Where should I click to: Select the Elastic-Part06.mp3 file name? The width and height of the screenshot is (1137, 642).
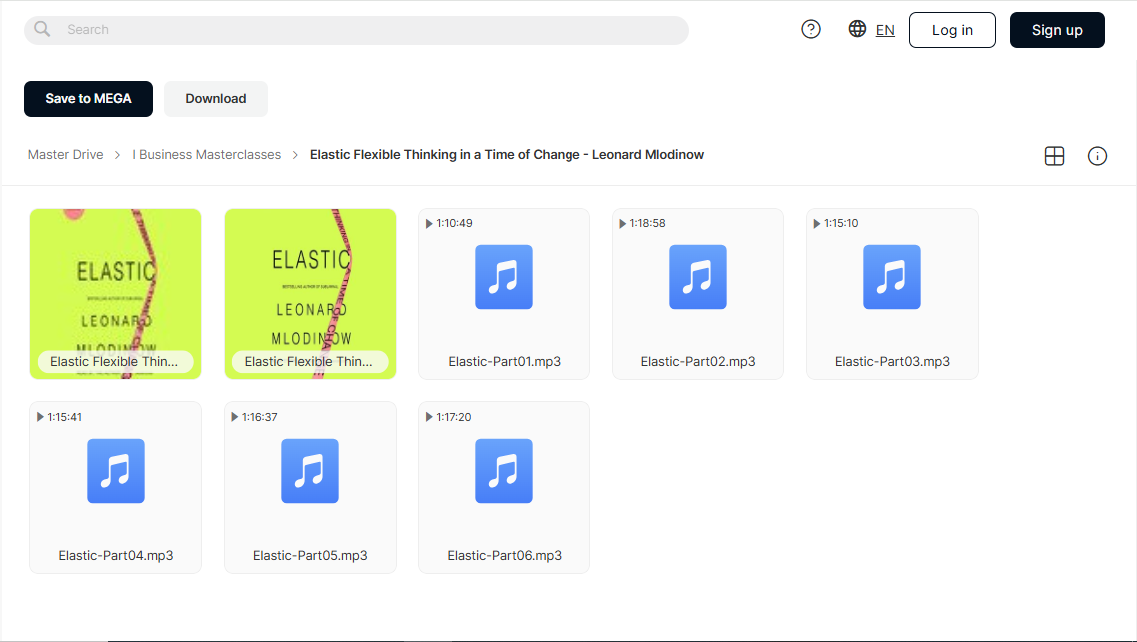pos(504,556)
